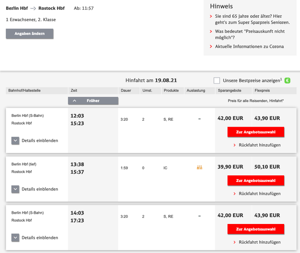
Task: Click the red arrow before the 13:38 Rückfahrt hinzufügen
Action: click(234, 194)
